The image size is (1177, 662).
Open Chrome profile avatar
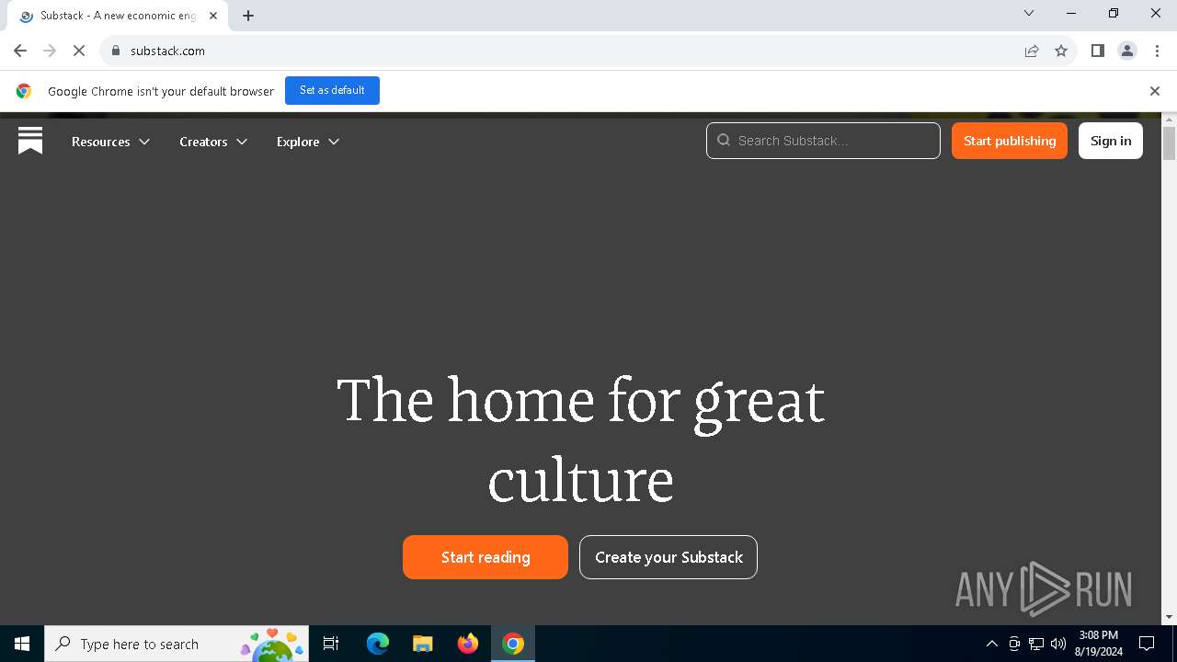tap(1127, 51)
